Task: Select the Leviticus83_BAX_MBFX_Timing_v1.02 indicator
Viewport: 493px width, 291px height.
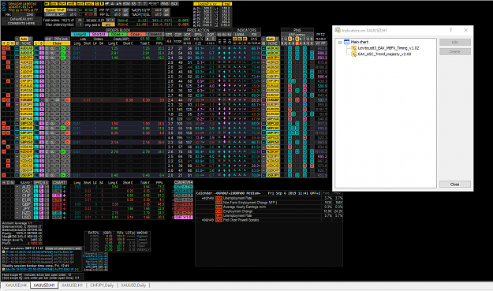Action: (388, 48)
